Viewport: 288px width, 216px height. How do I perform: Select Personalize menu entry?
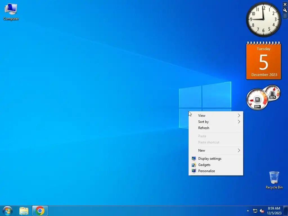pyautogui.click(x=216, y=171)
